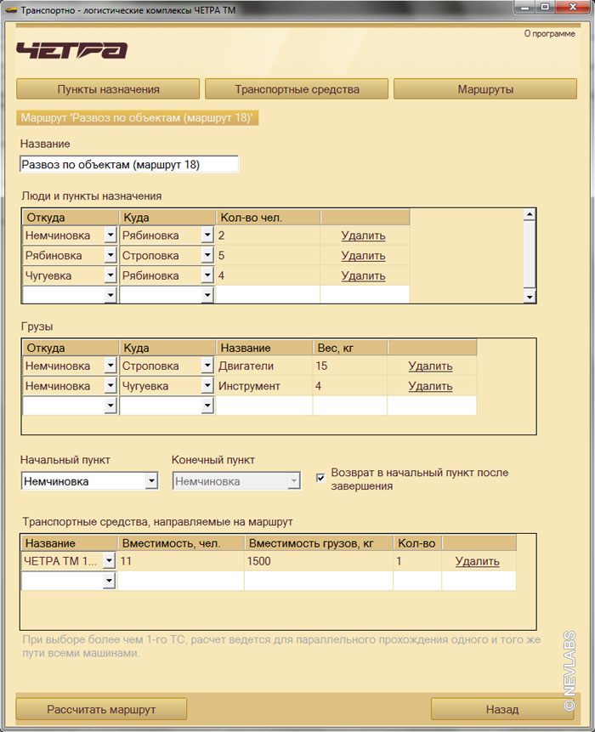Open empty Откуда dropdown in cargo table

[x=110, y=406]
